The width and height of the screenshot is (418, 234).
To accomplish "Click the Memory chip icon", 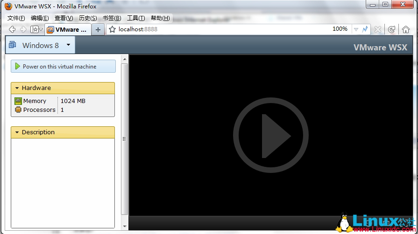I will [18, 101].
